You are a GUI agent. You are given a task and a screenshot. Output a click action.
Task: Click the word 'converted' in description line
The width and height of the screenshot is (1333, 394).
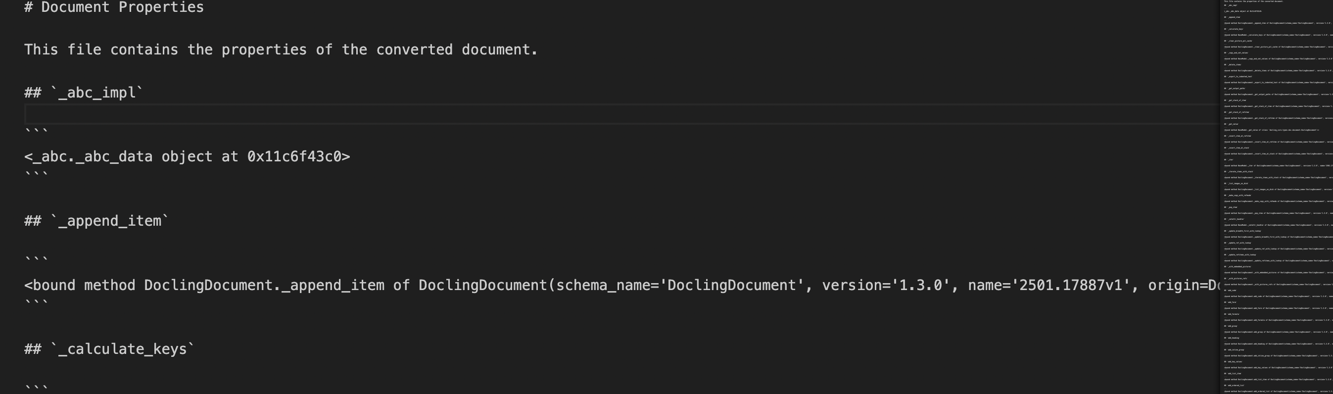click(x=415, y=49)
